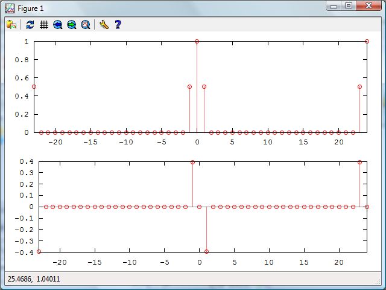Image resolution: width=386 pixels, height=290 pixels.
Task: Maximize the Figure 1 window
Action: click(349, 6)
